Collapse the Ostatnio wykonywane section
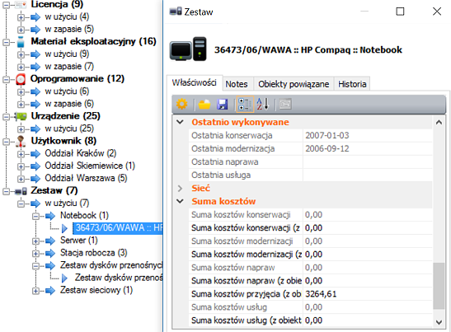This screenshot has width=451, height=332. pyautogui.click(x=180, y=122)
